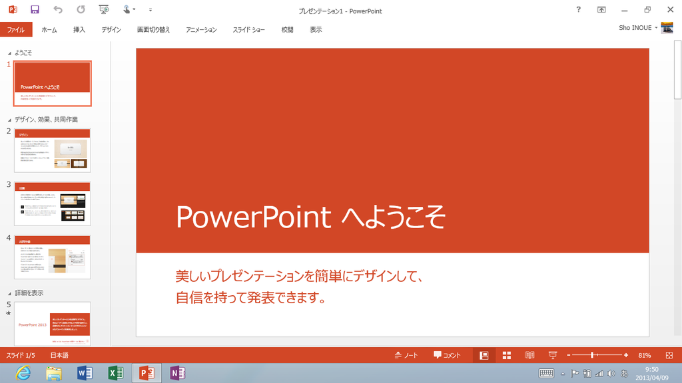Switch to the 校閲 tab

pyautogui.click(x=287, y=29)
